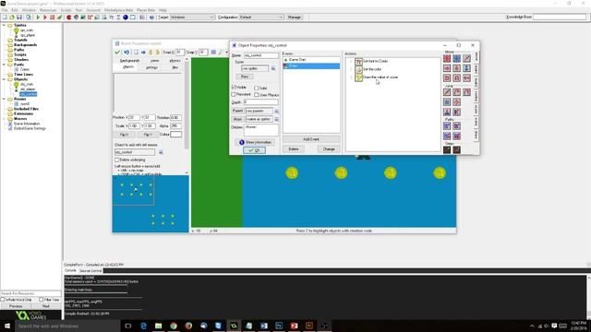Screen dimensions: 591x332
Task: Click the Save project icon in main toolbar
Action: [19, 18]
